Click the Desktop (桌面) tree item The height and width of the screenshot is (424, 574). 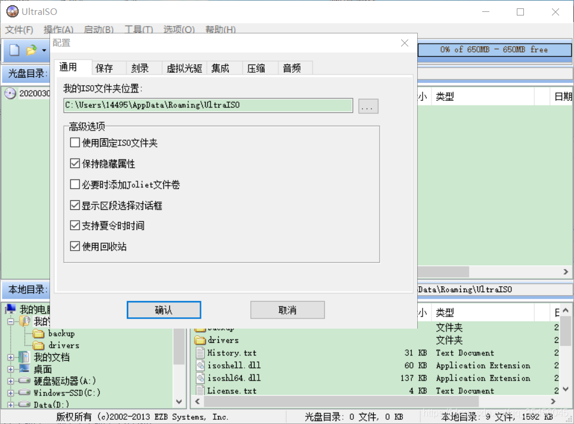click(42, 369)
